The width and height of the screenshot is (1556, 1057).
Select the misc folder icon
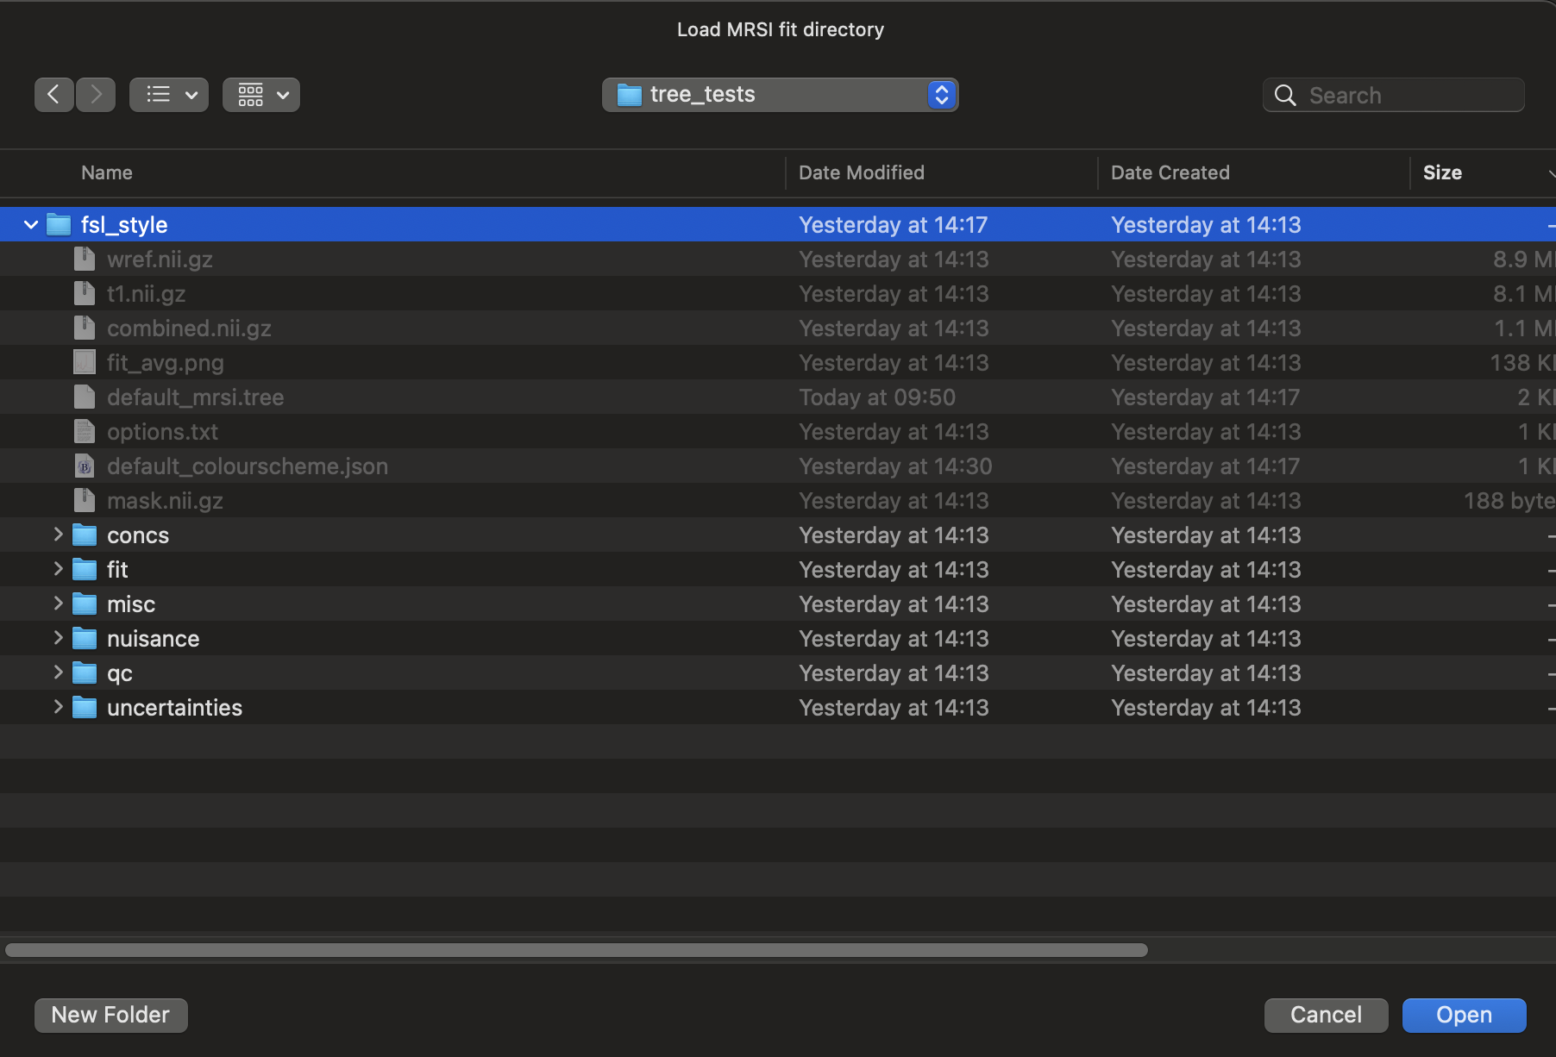(x=85, y=604)
